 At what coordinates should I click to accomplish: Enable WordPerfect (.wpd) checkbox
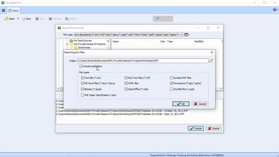point(171,89)
